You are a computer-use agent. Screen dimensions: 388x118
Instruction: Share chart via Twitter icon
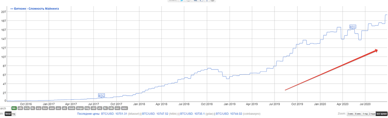[x=182, y=1]
